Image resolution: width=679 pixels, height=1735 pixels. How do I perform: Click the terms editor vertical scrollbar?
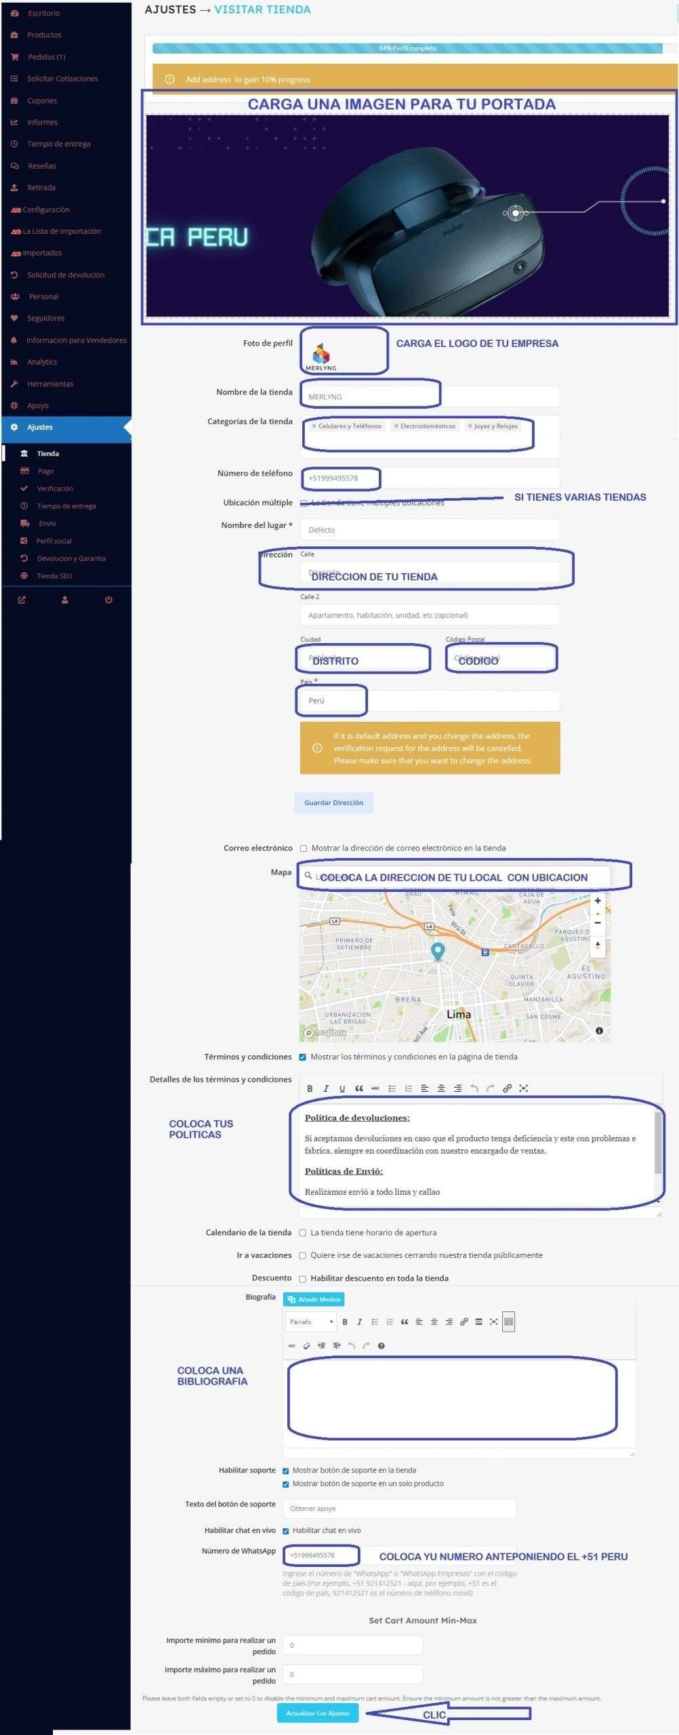(x=657, y=1142)
